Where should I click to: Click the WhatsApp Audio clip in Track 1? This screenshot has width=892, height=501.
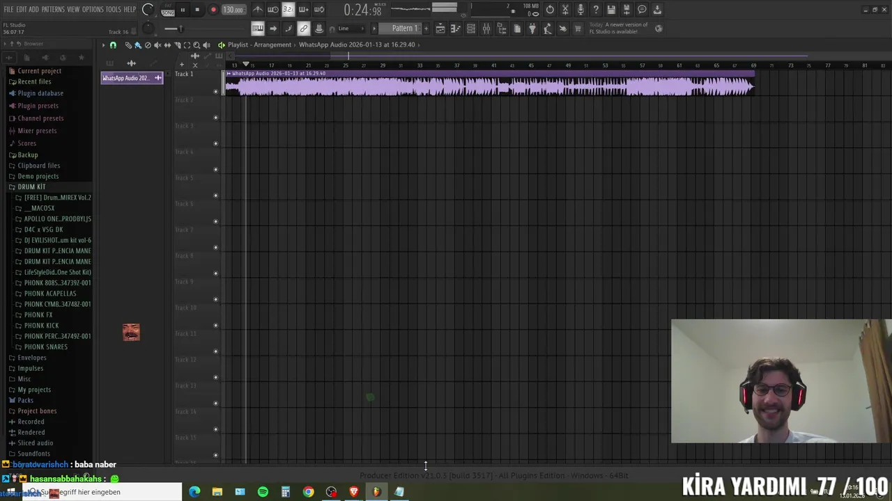(489, 83)
